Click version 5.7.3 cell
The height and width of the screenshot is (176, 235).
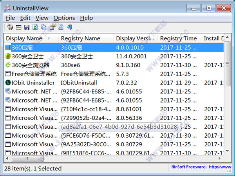[122, 74]
